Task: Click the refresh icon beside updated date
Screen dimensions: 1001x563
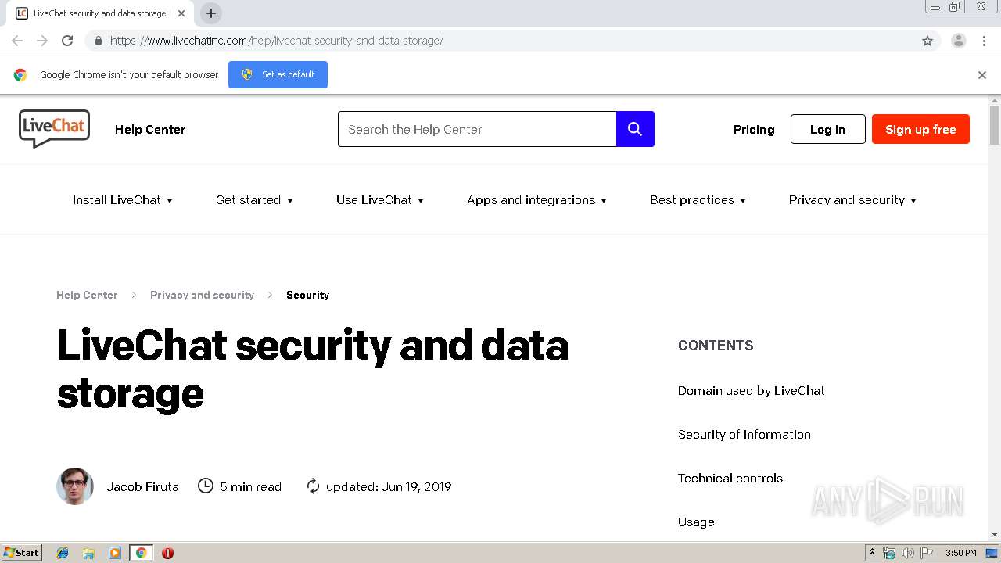Action: [x=313, y=486]
